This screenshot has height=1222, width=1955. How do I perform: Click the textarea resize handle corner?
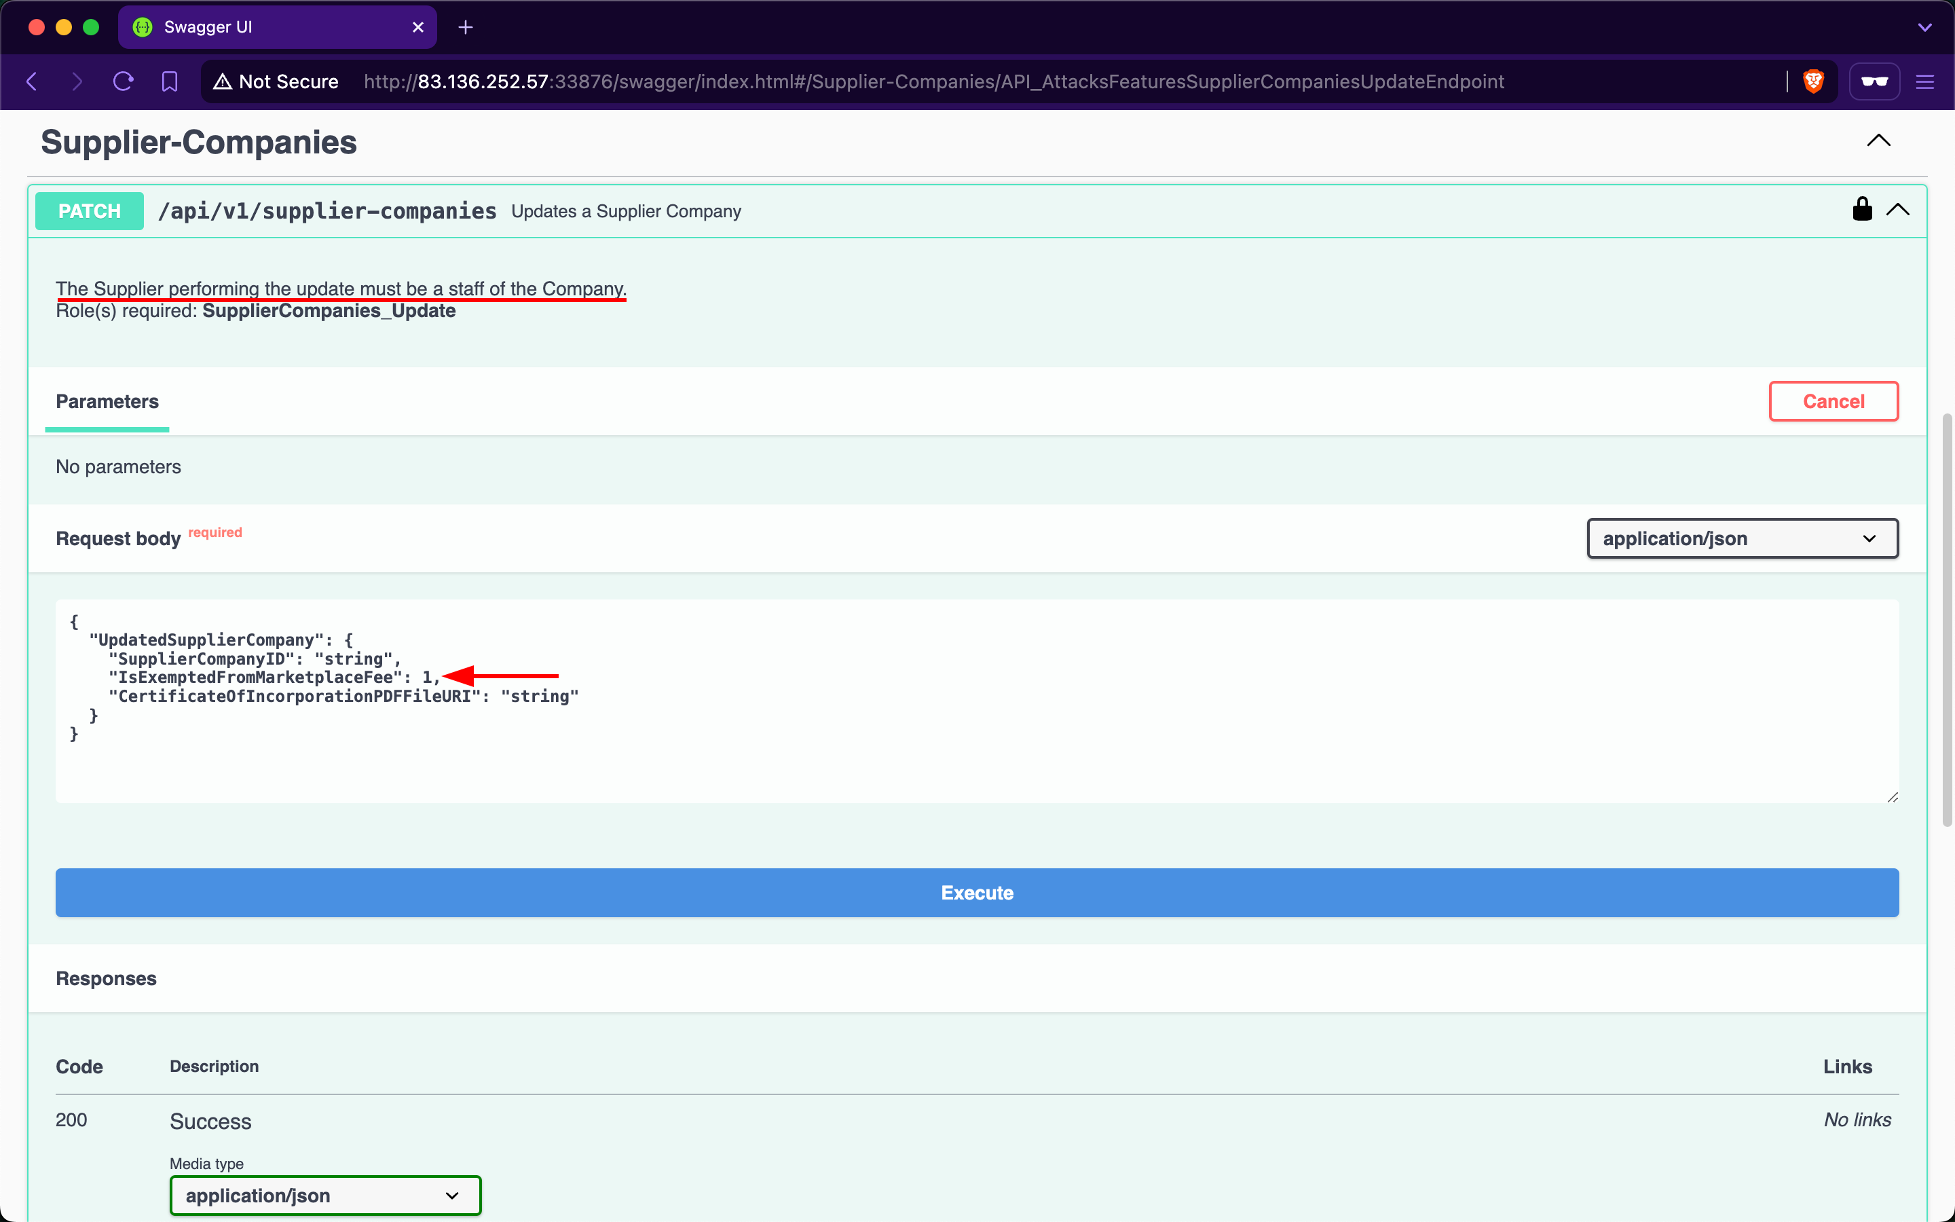click(x=1893, y=797)
